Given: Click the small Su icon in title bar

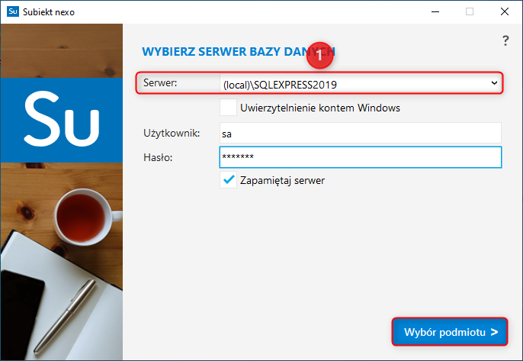Looking at the screenshot, I should click(13, 11).
